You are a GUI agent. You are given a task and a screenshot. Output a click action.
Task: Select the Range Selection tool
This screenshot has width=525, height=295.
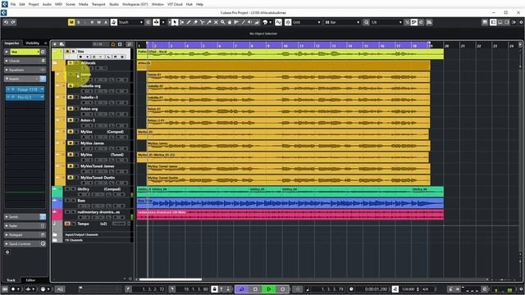pos(181,22)
